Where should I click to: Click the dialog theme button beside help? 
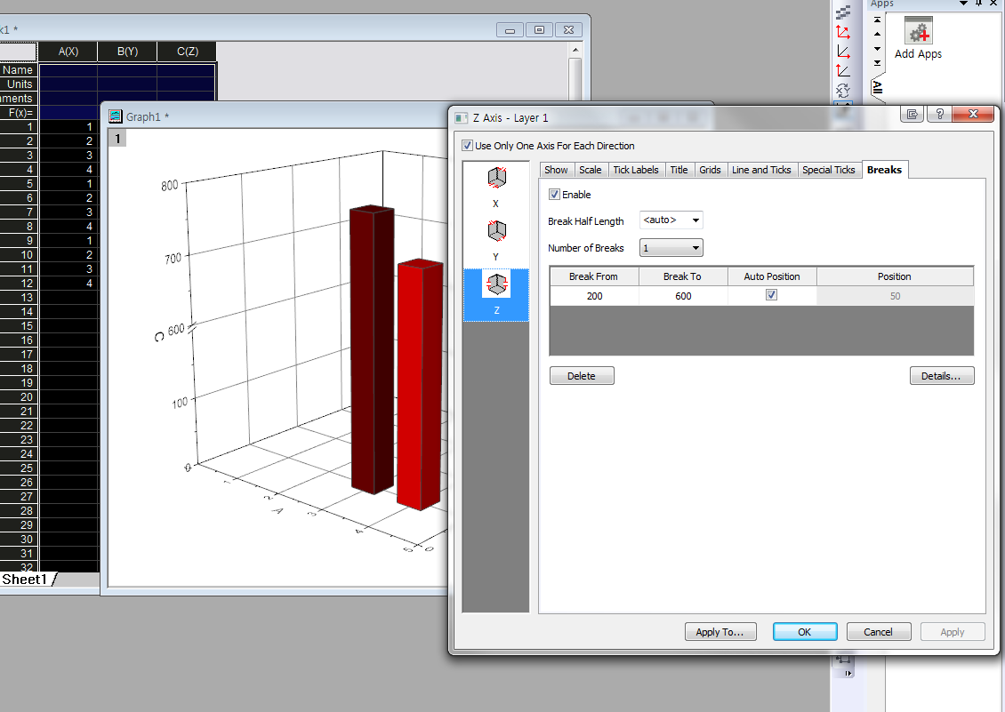[913, 114]
